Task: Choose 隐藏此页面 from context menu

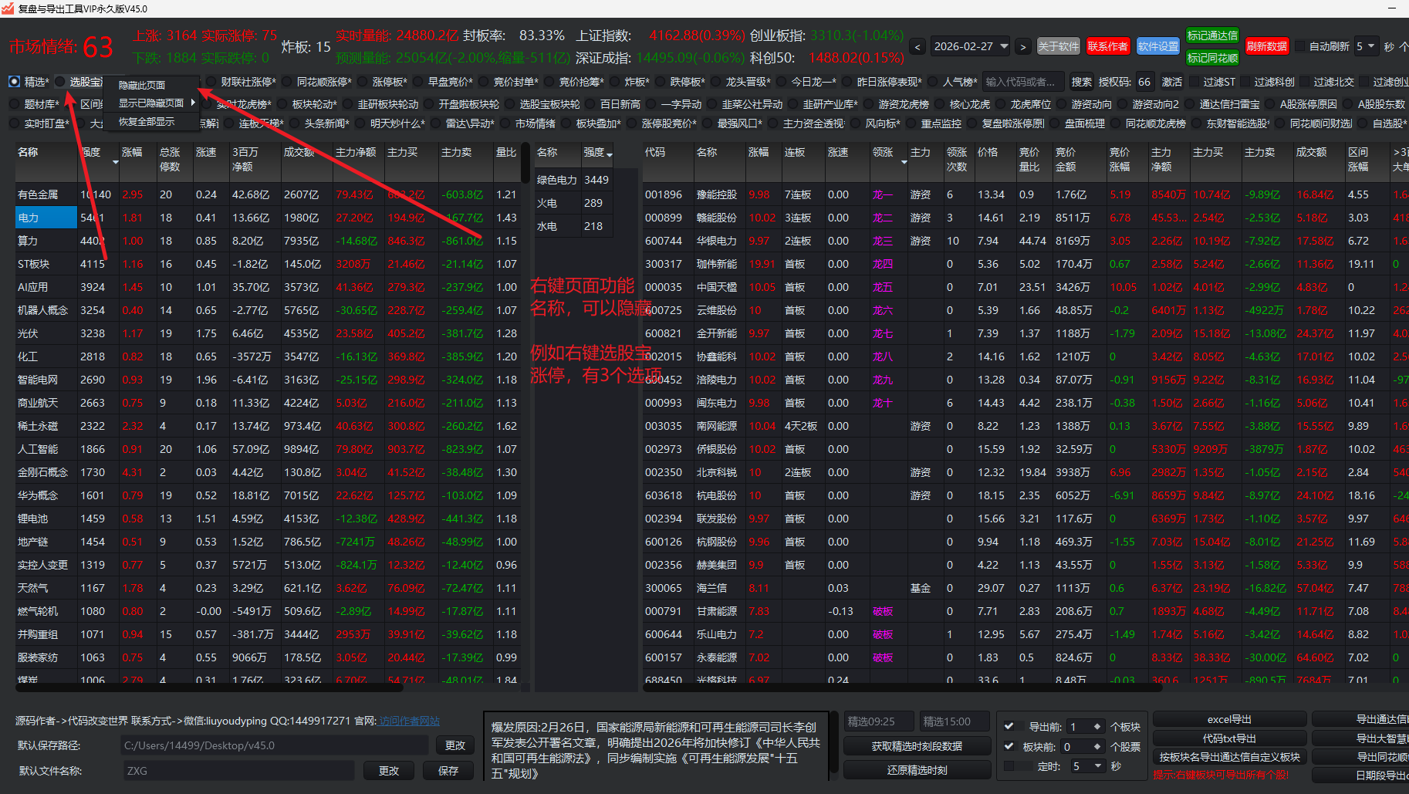Action: tap(142, 85)
